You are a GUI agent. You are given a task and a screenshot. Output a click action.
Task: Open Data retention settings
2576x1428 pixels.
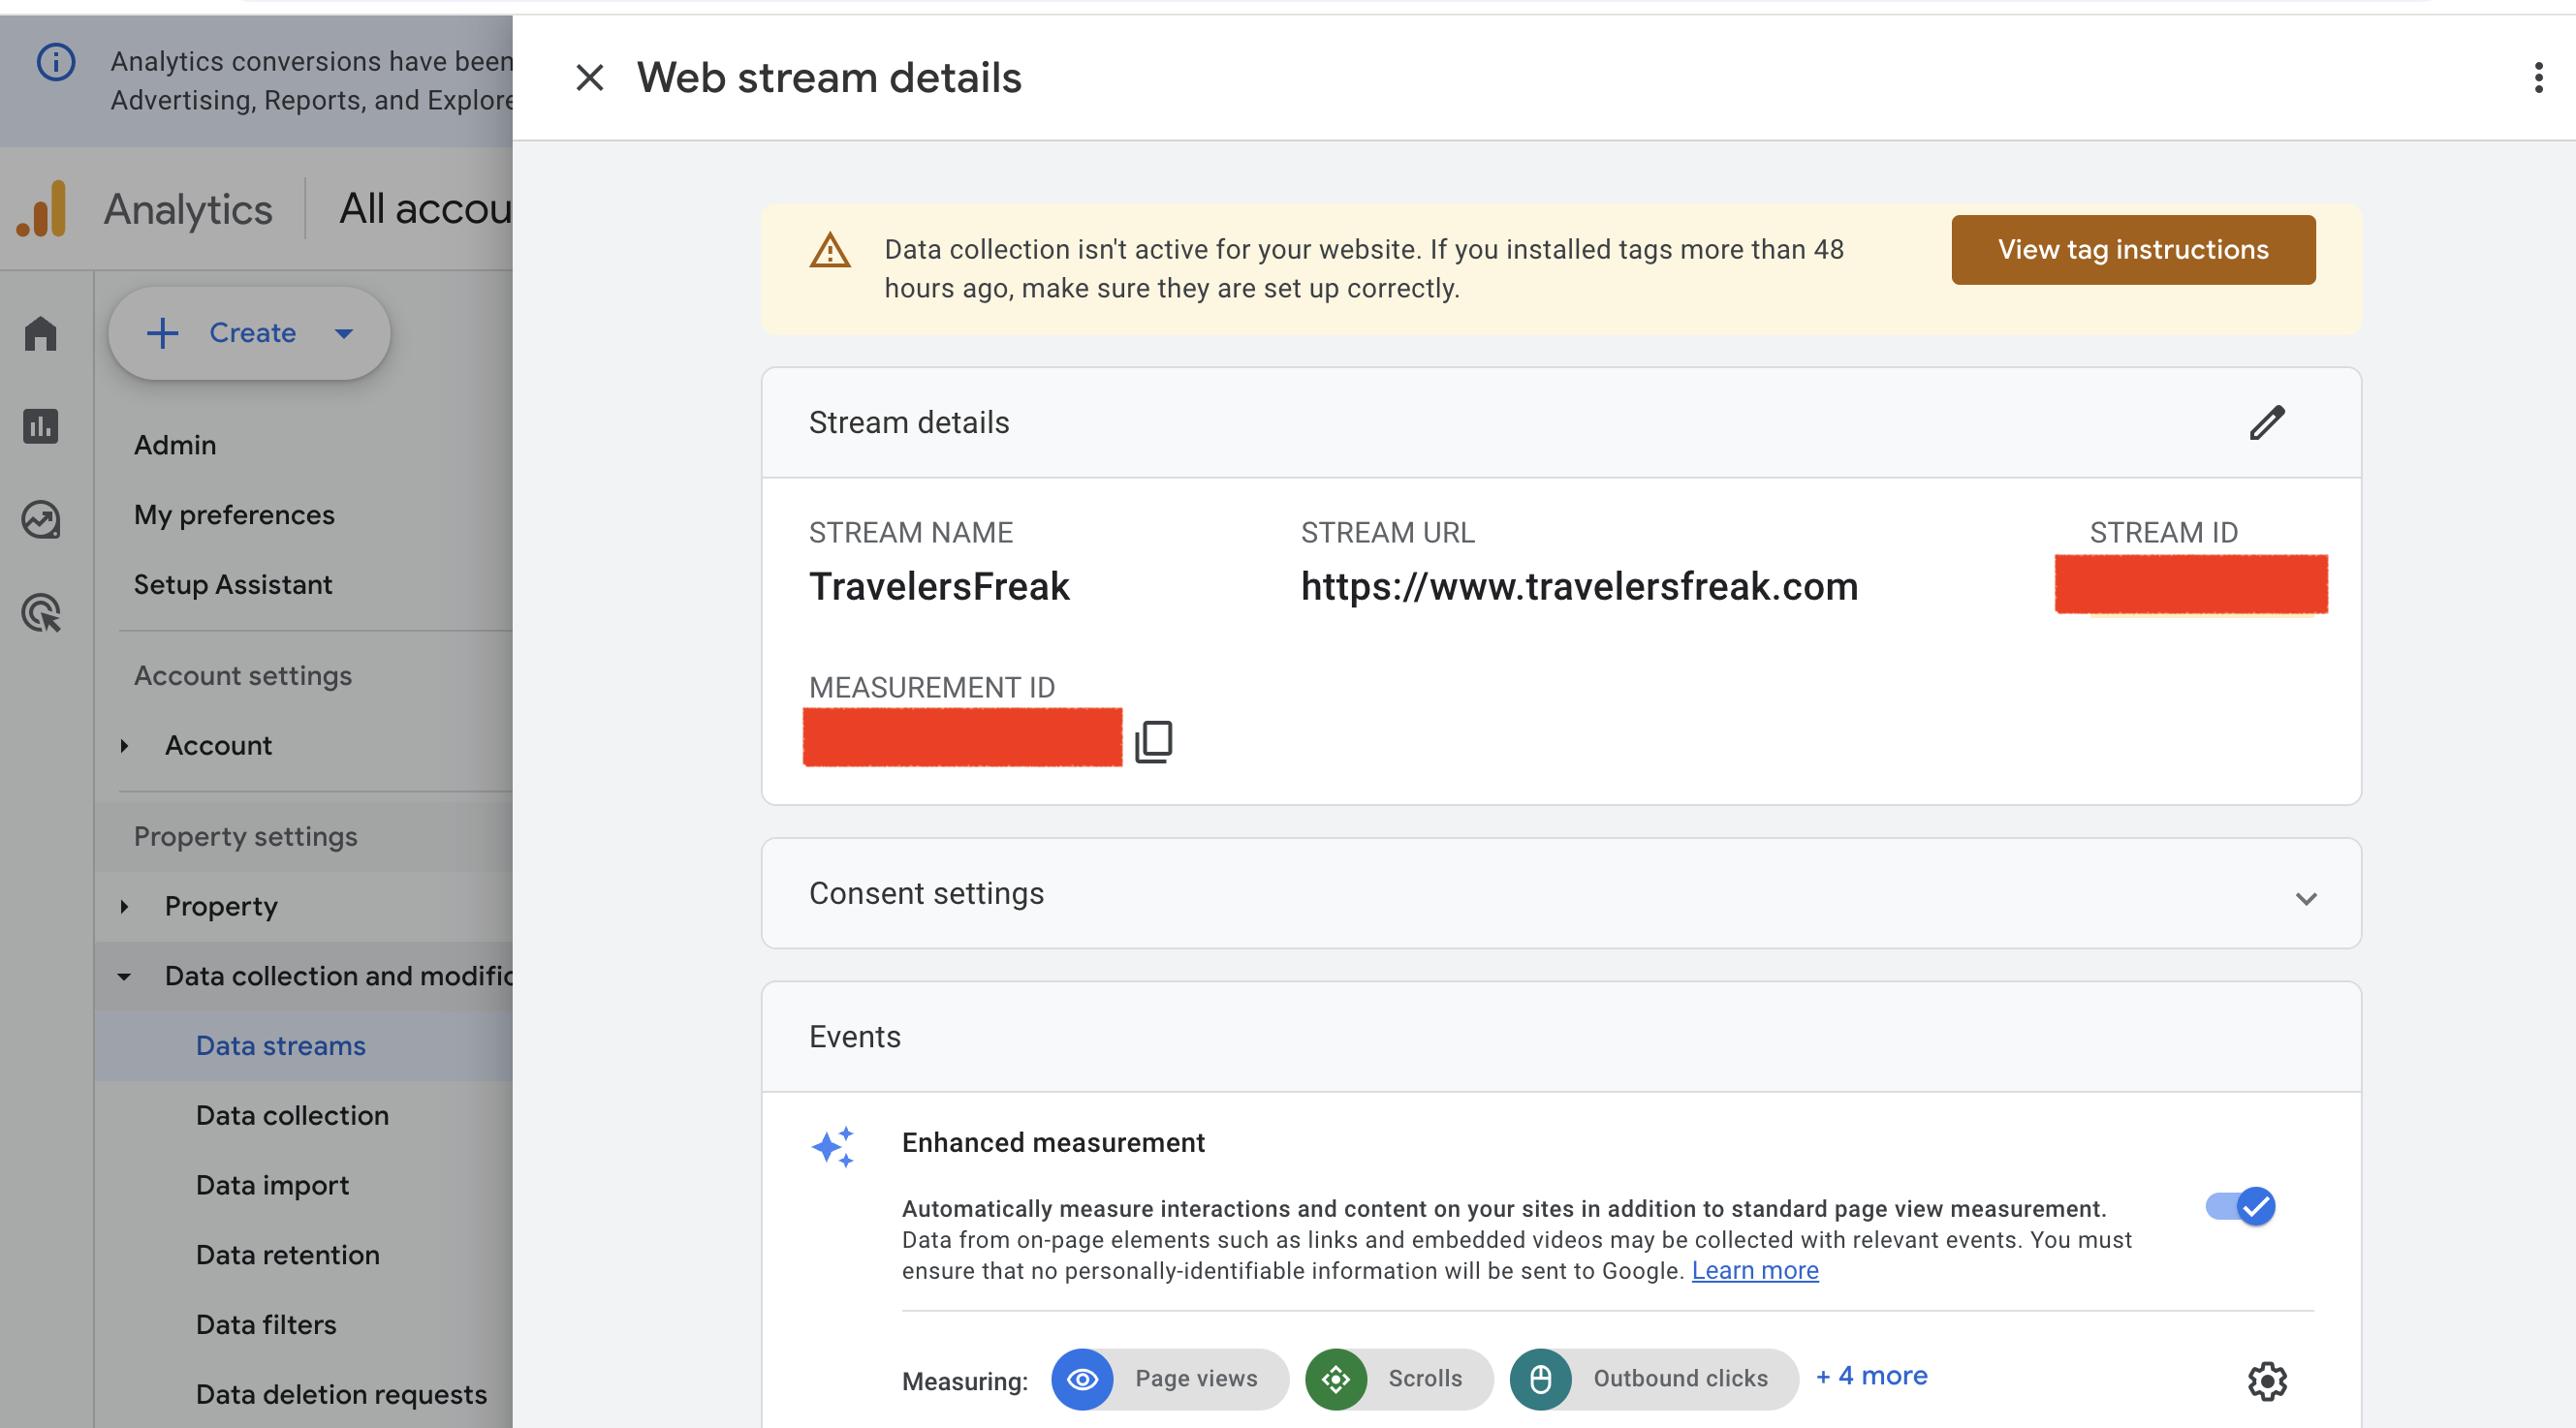pyautogui.click(x=288, y=1256)
